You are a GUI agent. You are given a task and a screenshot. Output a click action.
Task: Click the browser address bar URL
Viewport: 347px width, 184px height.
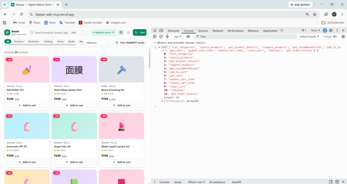pos(55,14)
